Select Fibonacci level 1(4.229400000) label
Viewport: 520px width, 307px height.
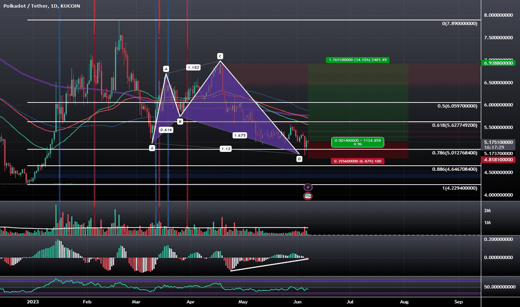click(x=460, y=188)
